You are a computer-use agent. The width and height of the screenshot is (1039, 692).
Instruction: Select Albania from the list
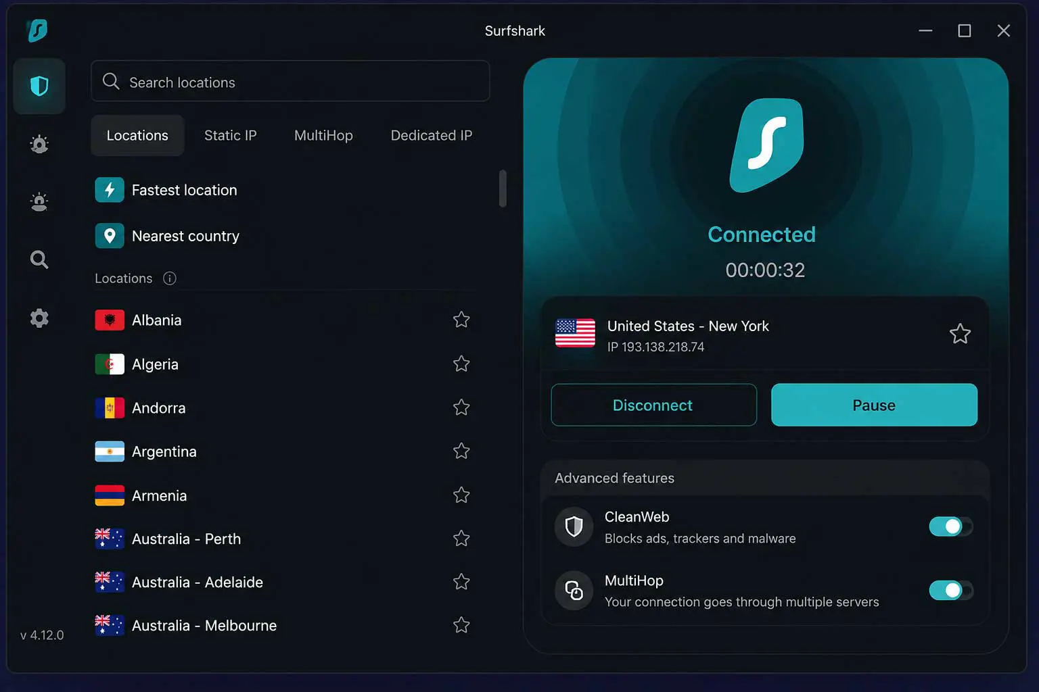[x=284, y=320]
